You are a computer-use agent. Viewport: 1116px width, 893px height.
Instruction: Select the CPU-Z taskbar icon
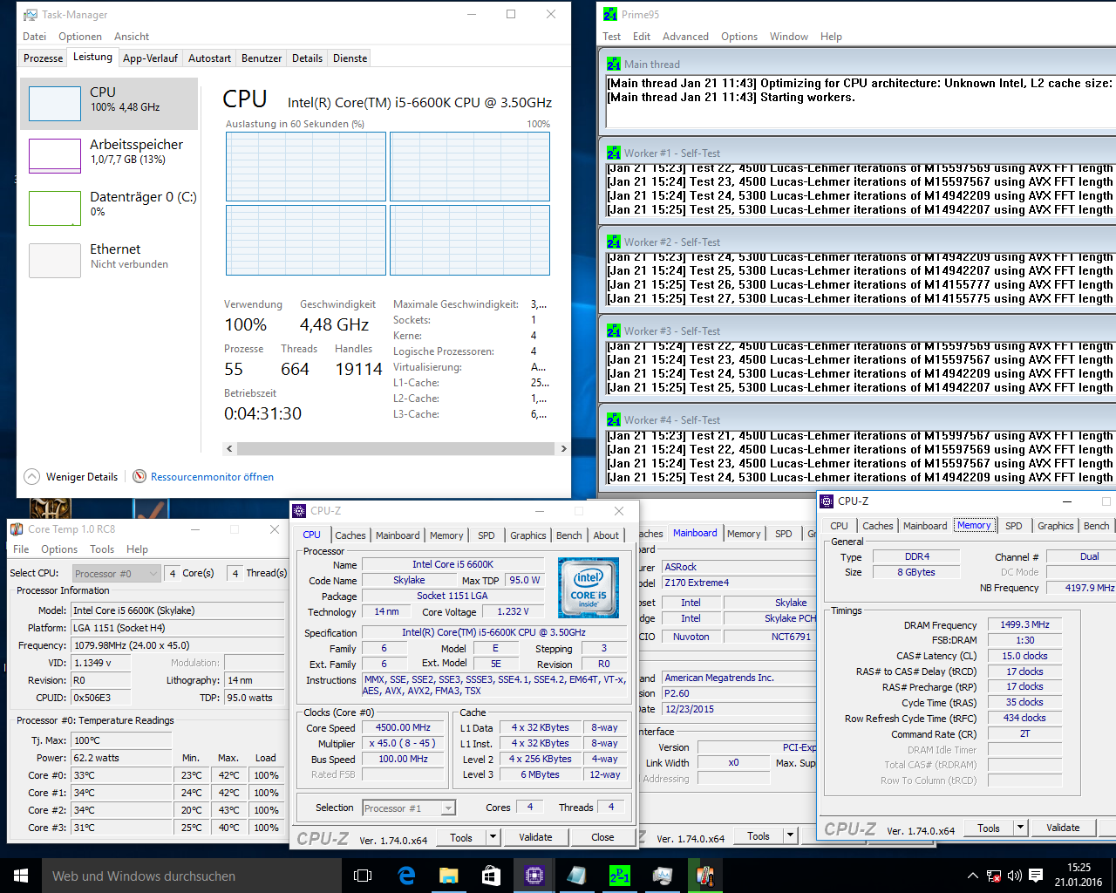[534, 876]
